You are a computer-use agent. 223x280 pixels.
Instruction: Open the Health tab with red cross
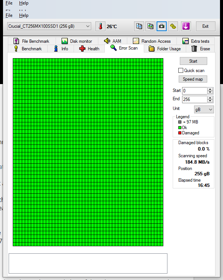[x=89, y=49]
